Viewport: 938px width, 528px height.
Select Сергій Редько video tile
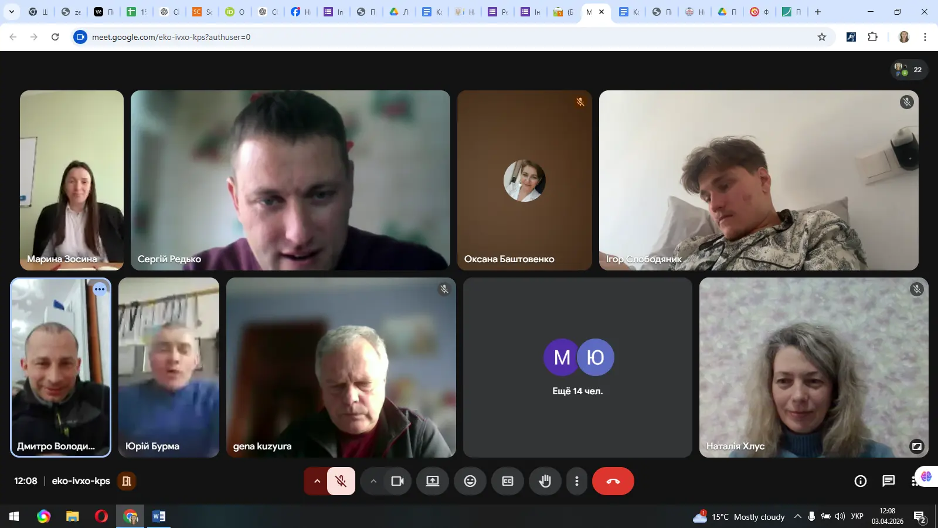tap(290, 180)
